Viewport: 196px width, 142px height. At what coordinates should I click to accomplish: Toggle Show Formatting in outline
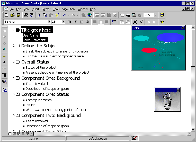4,90
